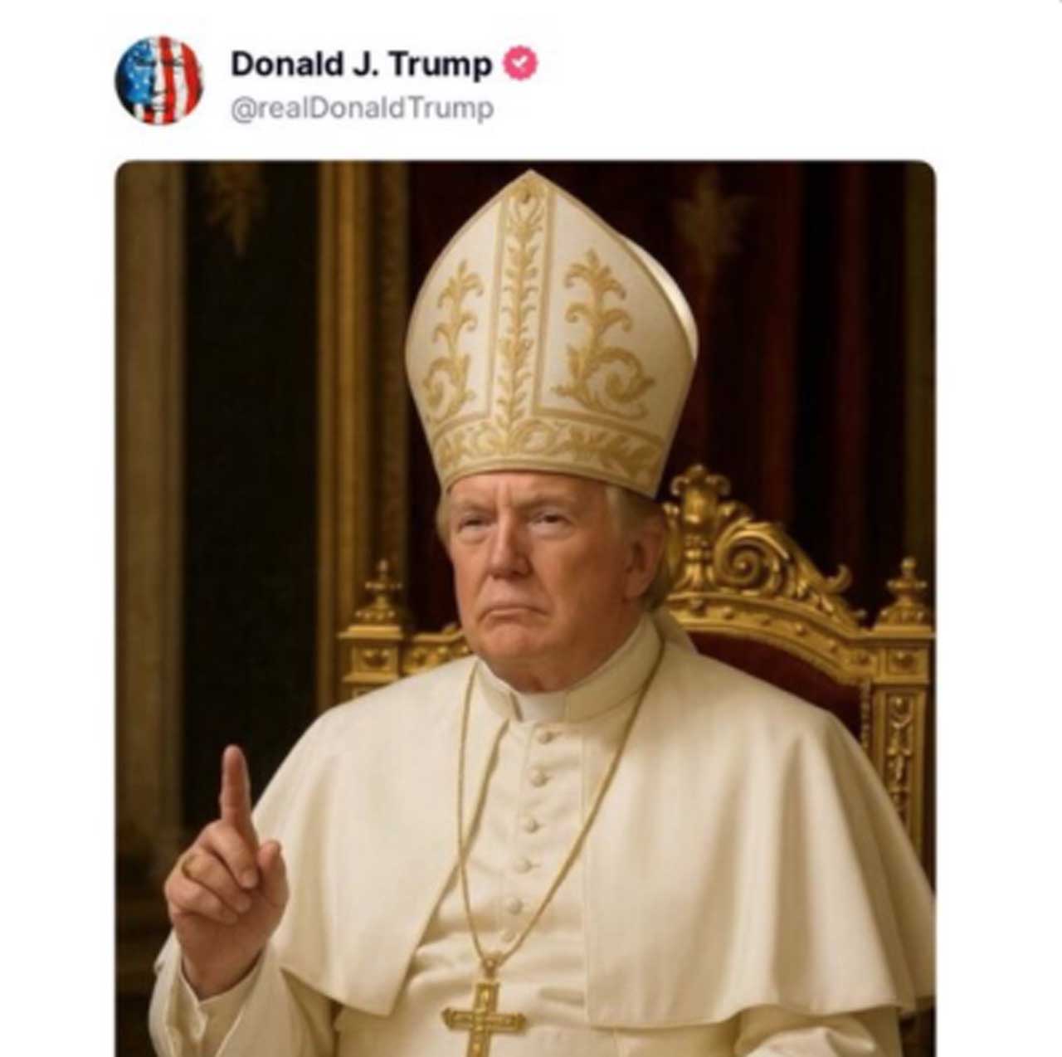
Task: Open the Donald J. Trump profile name
Action: (x=361, y=64)
